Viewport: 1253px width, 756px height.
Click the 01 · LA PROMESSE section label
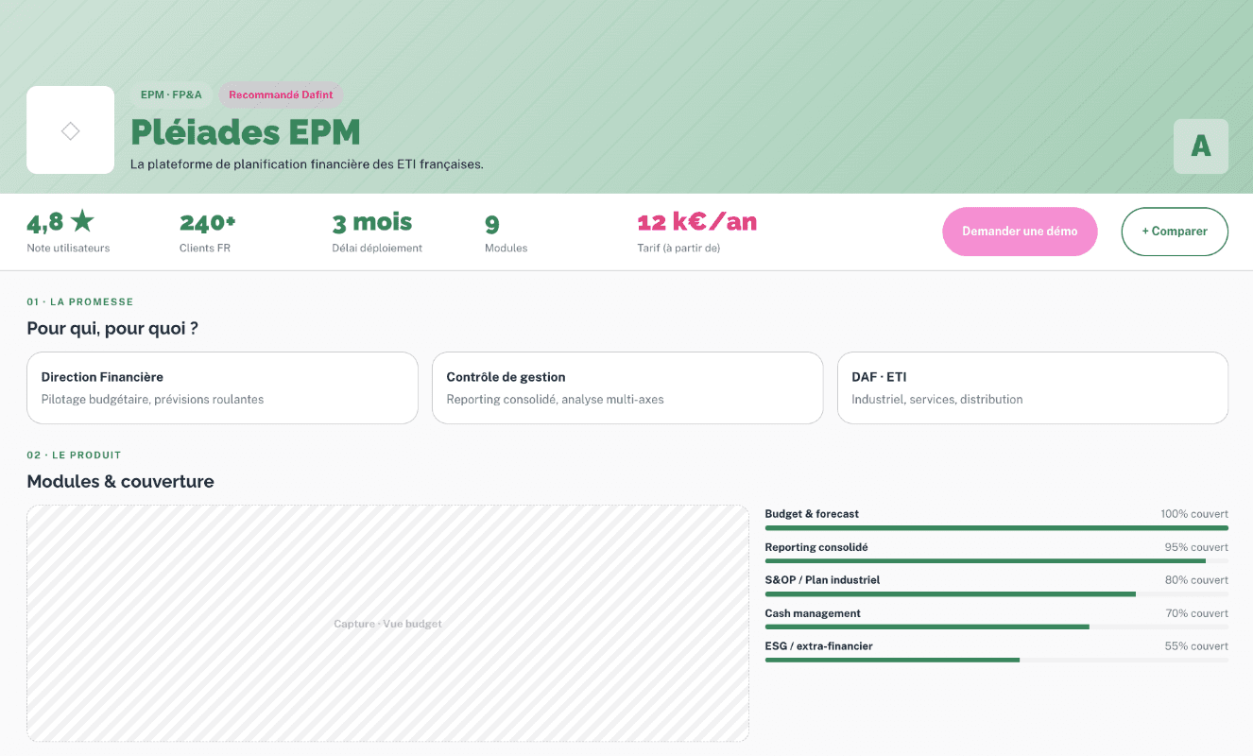(x=80, y=302)
